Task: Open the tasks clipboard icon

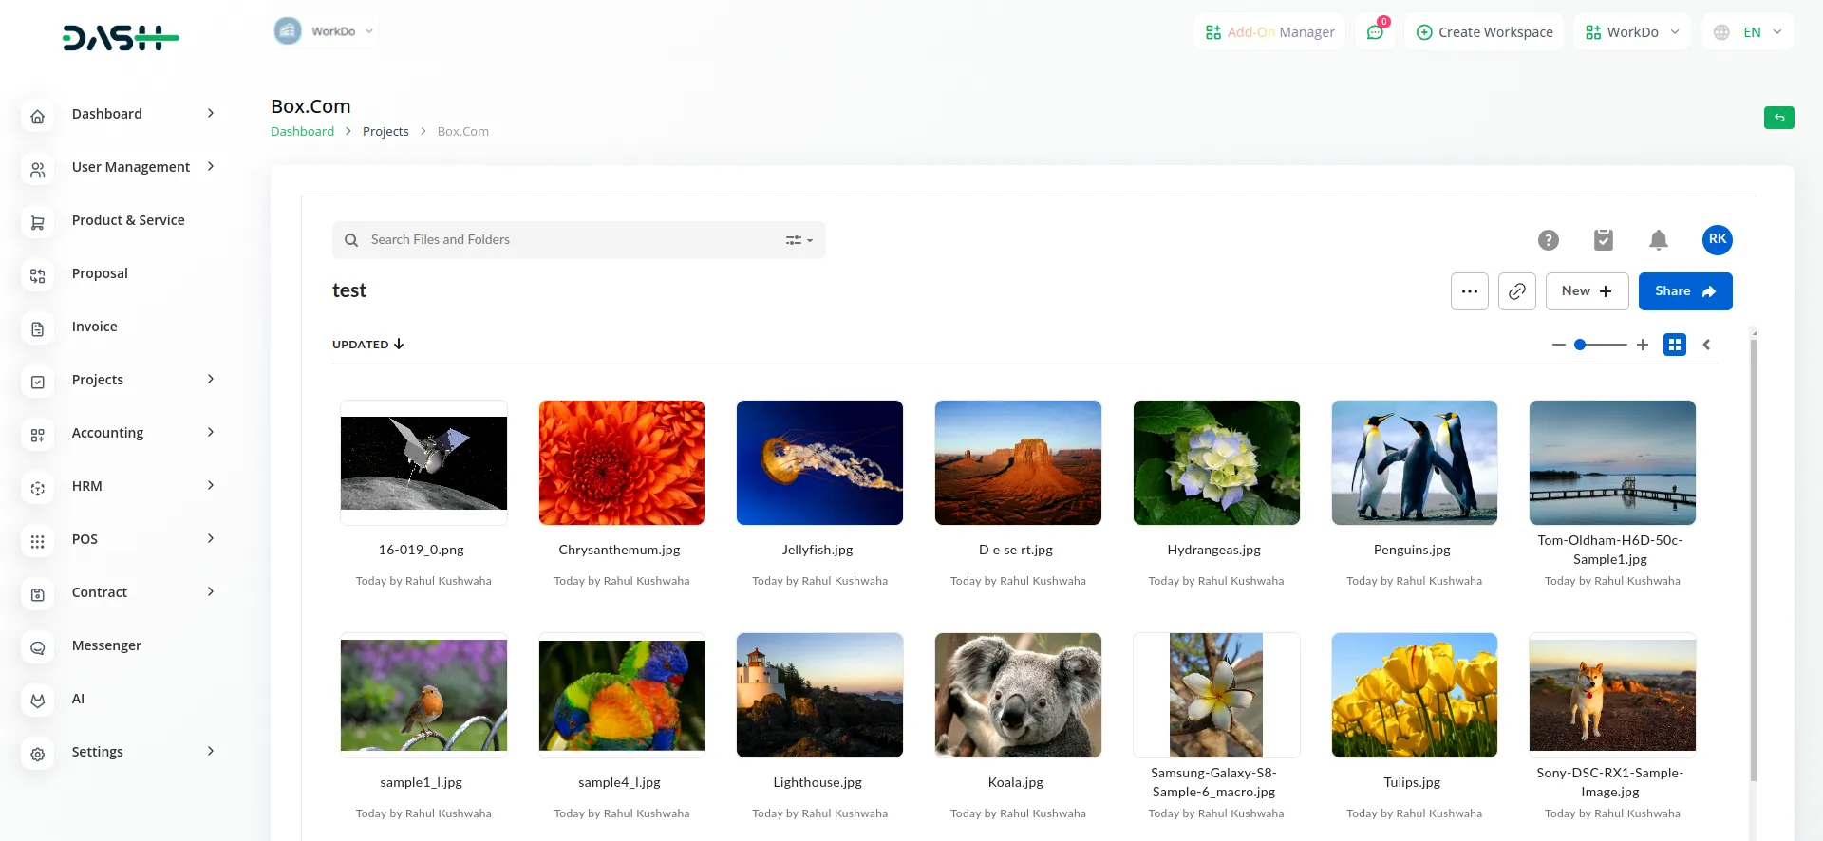Action: pos(1603,240)
